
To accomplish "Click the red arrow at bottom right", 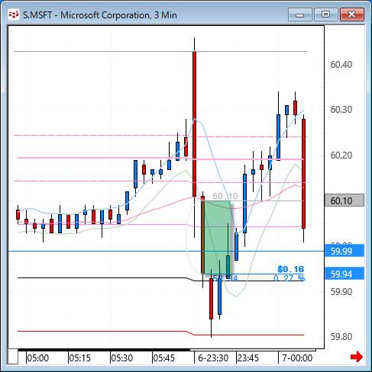I will pos(357,357).
